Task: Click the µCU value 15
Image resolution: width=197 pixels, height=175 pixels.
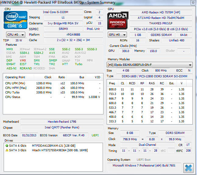Action: tap(100, 23)
